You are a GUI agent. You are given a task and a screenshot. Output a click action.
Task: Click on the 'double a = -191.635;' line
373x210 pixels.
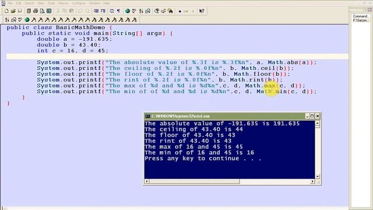(75, 39)
